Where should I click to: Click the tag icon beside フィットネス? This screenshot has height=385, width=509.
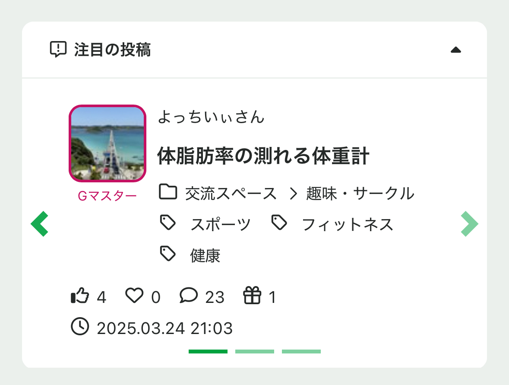point(279,223)
